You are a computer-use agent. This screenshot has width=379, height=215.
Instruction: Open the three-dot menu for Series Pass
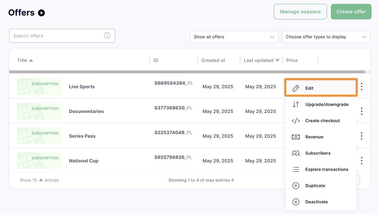[362, 136]
